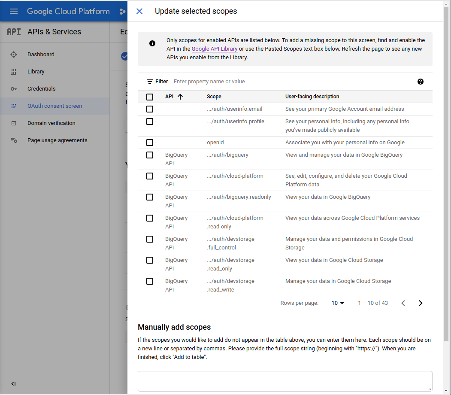Click the Dashboard sidebar icon
Screen dimensions: 451x395
pyautogui.click(x=14, y=55)
